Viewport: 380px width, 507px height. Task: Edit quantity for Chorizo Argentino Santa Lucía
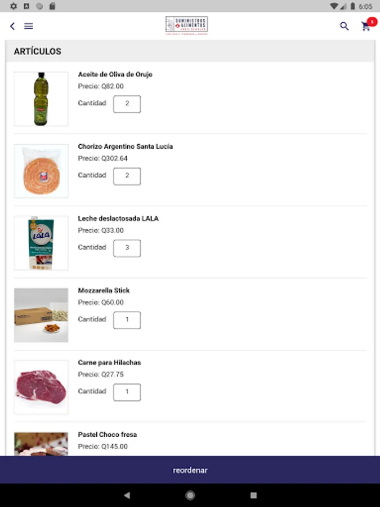(127, 176)
